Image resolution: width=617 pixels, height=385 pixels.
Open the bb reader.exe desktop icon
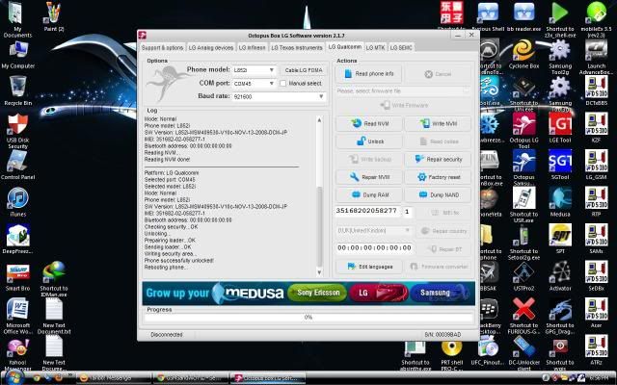click(x=523, y=16)
